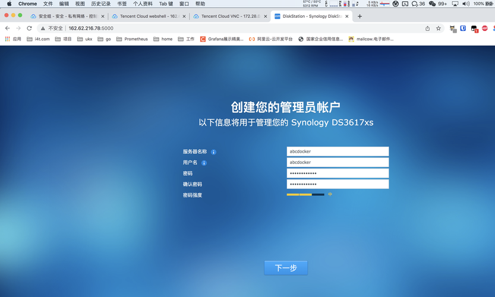Select the DiskStation - Synology tab

point(311,16)
